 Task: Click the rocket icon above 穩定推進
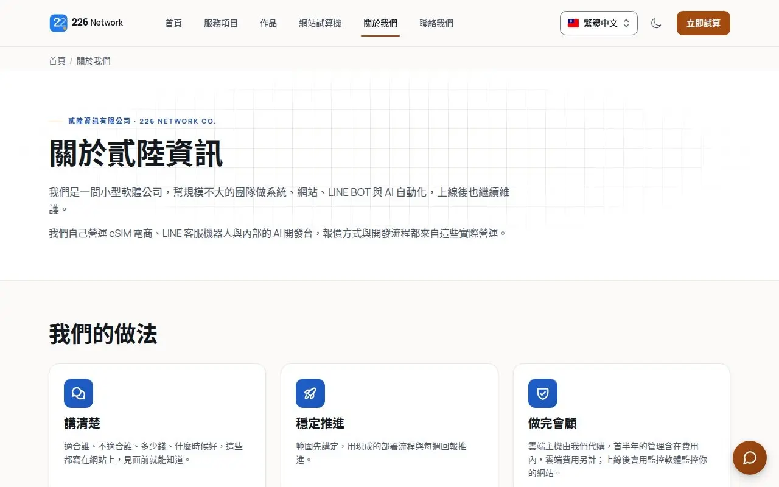click(x=310, y=393)
